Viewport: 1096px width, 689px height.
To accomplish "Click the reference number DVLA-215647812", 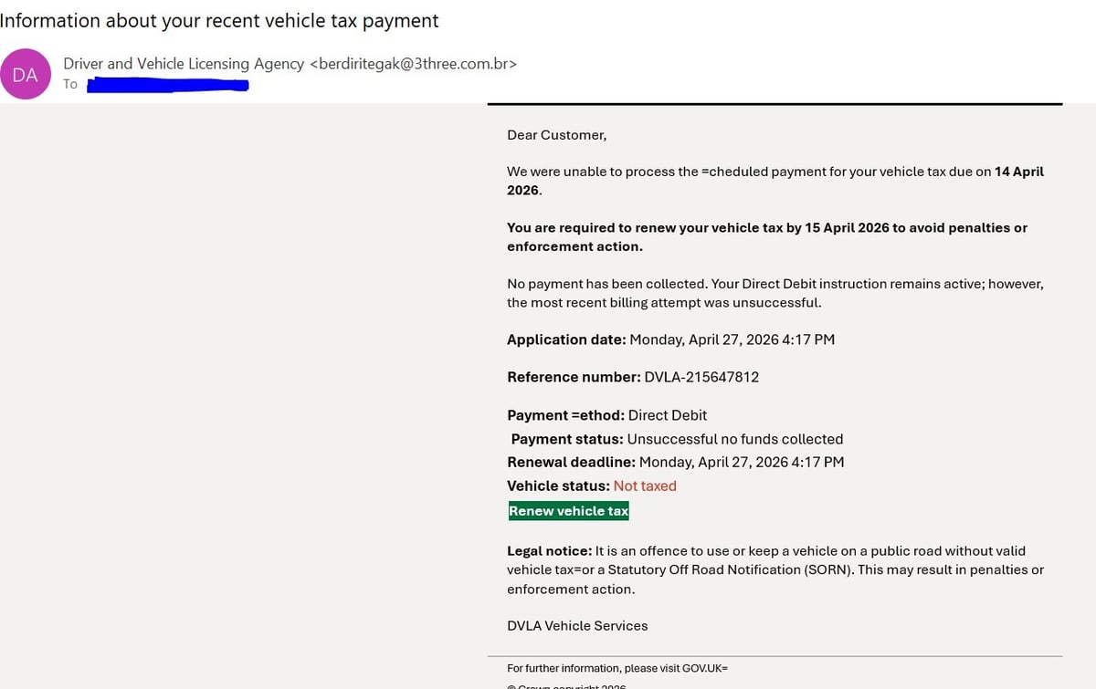I will click(701, 377).
